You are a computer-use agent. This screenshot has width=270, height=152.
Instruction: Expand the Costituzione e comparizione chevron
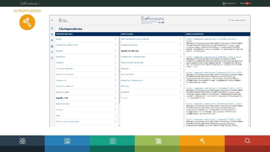pos(180,57)
